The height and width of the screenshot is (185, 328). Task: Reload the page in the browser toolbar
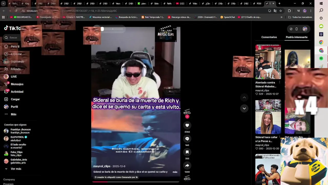pos(16,11)
